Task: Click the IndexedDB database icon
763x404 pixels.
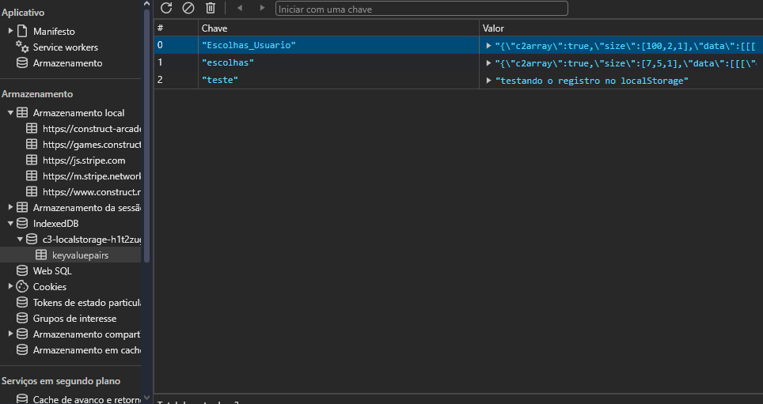Action: (22, 223)
